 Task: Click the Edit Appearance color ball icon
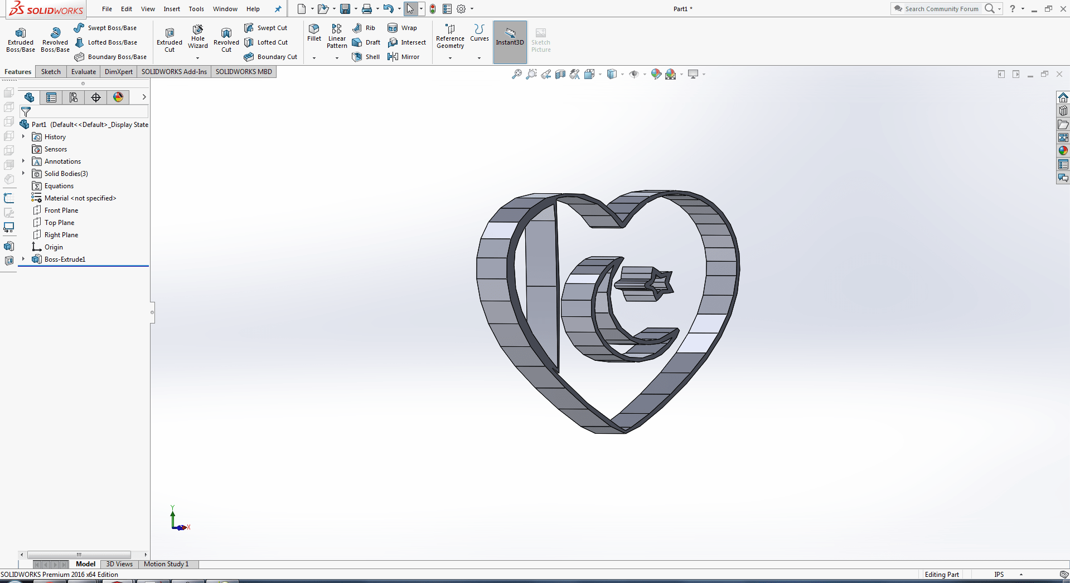coord(656,74)
